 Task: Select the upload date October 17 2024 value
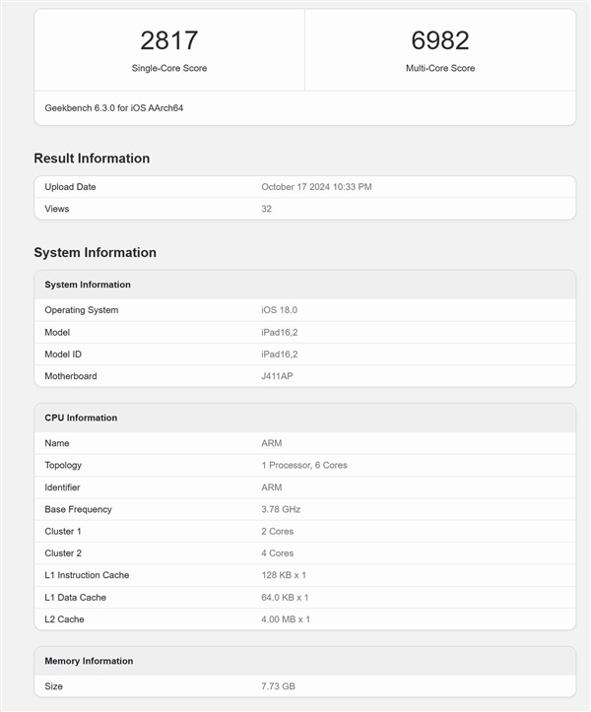[x=316, y=187]
